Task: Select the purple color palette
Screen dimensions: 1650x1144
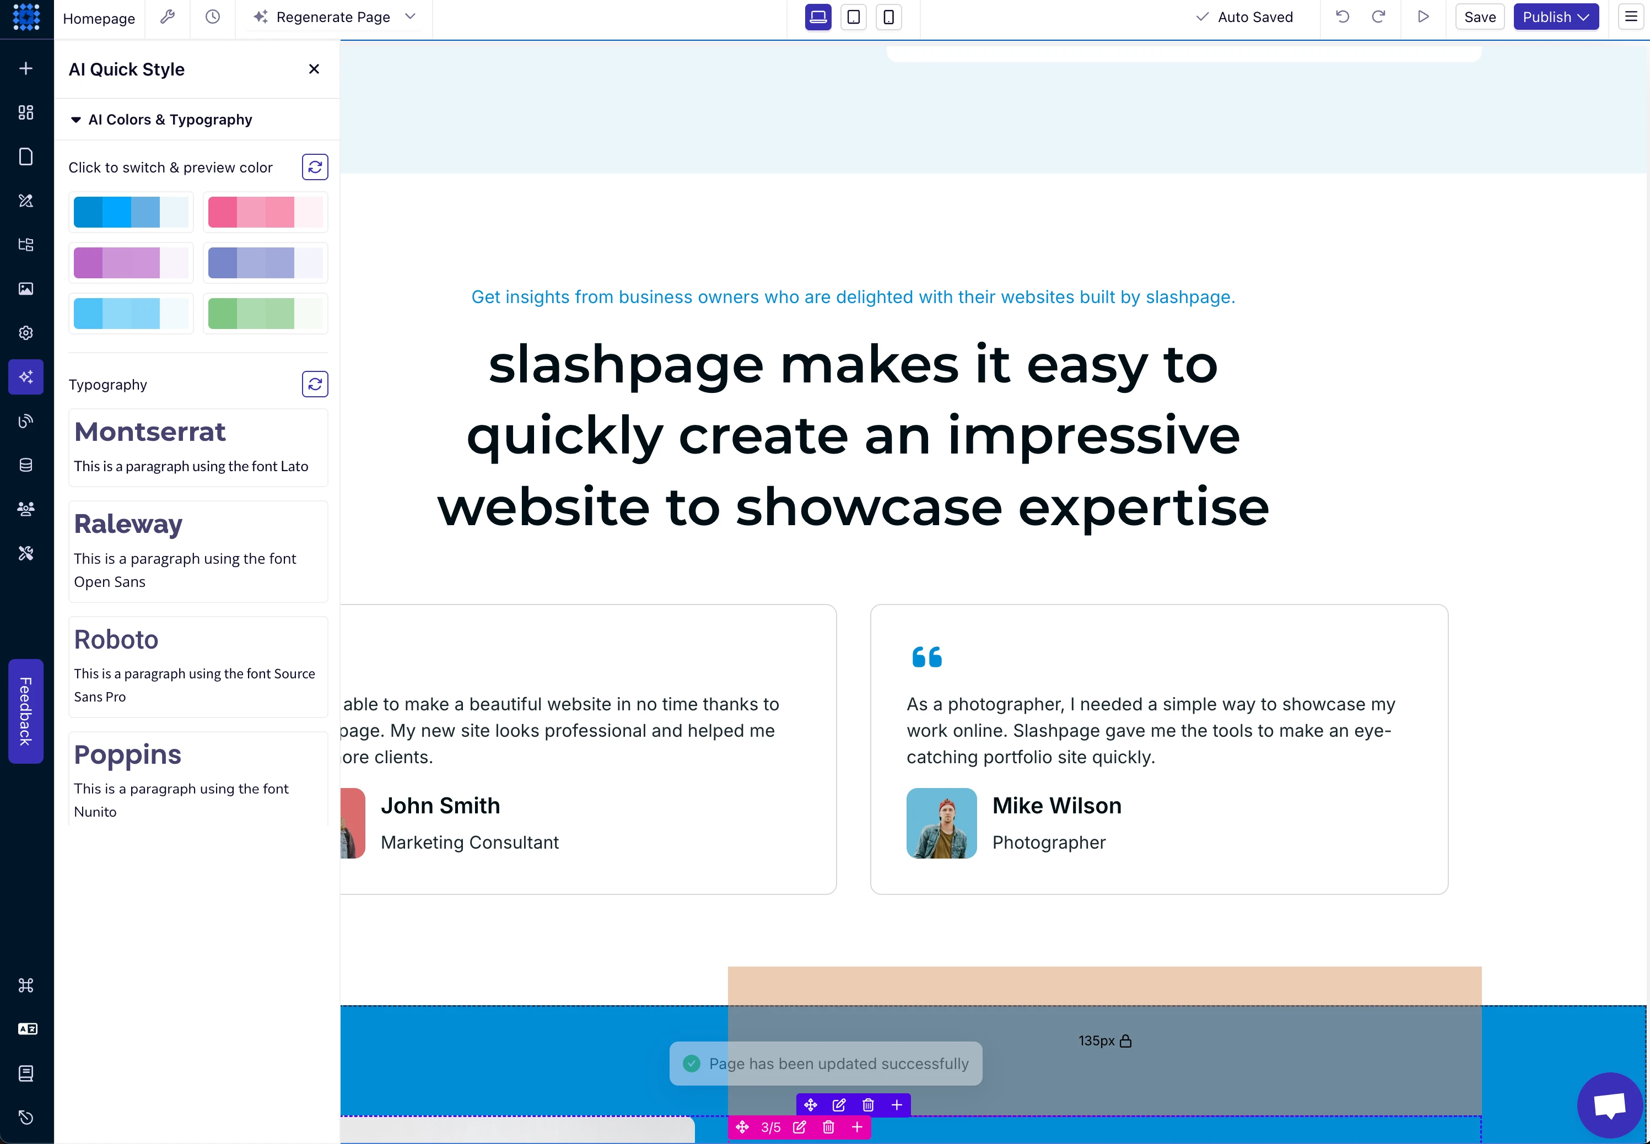Action: tap(131, 263)
